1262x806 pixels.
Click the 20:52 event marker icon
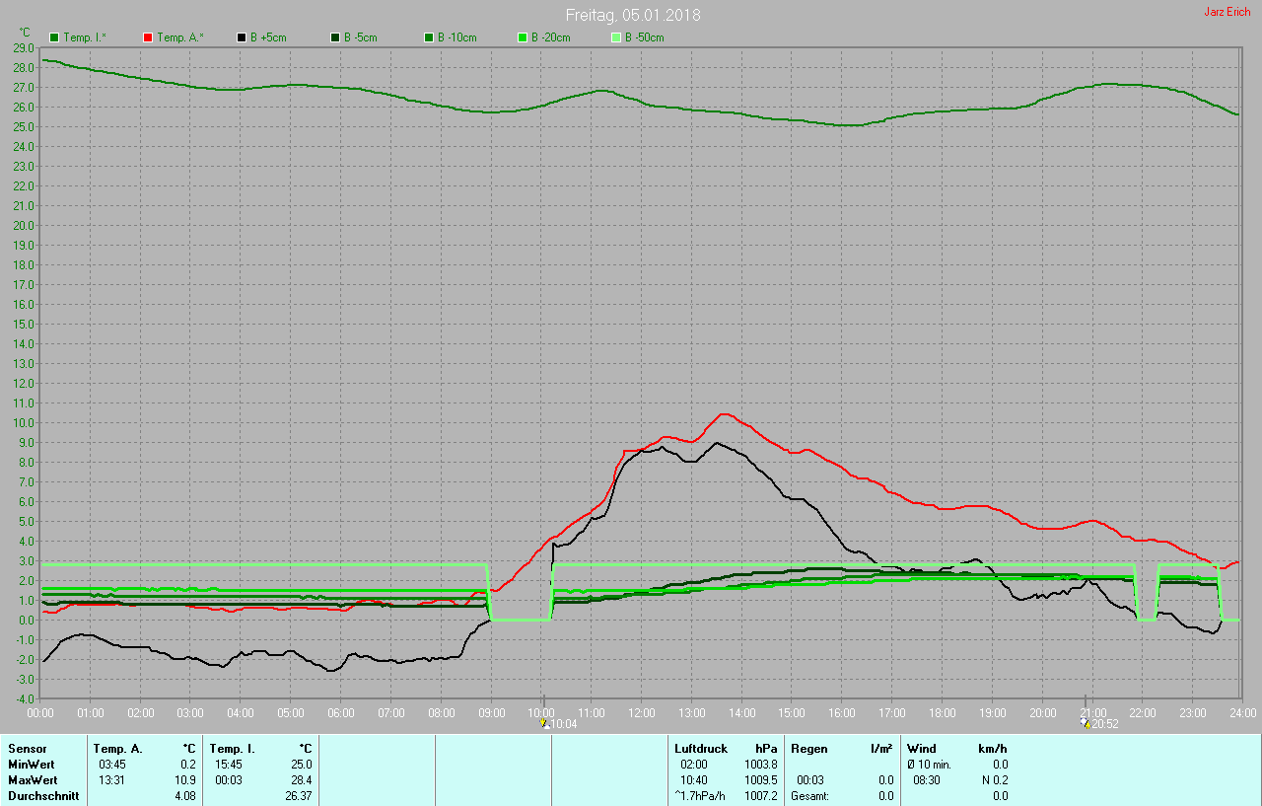(1086, 723)
